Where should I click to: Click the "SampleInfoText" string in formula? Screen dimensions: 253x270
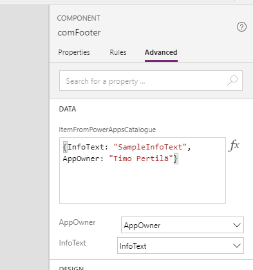coord(150,147)
